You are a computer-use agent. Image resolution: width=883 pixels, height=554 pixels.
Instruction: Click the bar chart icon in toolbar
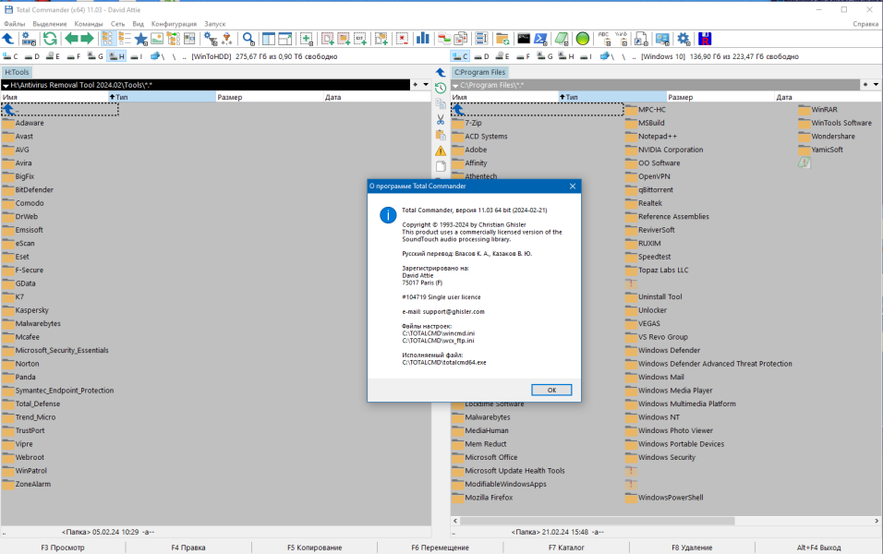[422, 38]
